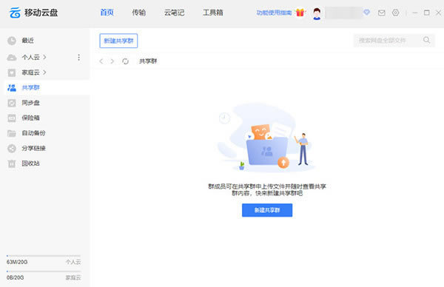Click 自动备份 label in sidebar
Image resolution: width=444 pixels, height=287 pixels.
pos(34,133)
